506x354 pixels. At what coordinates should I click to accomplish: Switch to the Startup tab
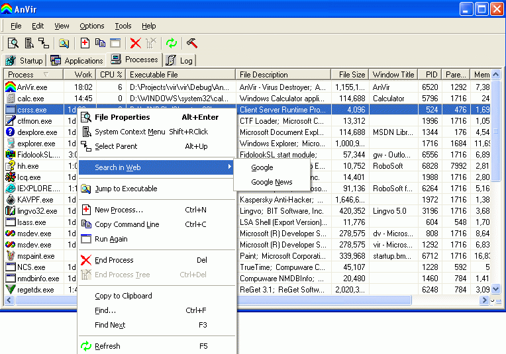[x=25, y=61]
